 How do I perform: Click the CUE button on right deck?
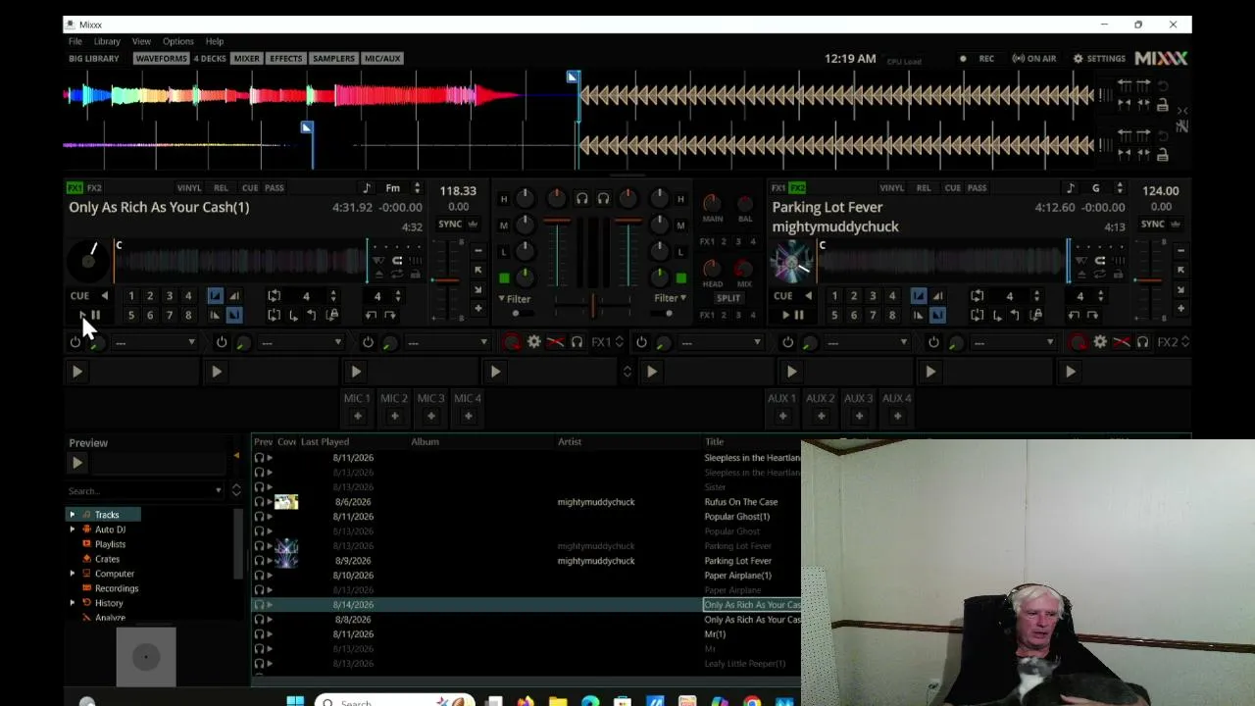click(782, 295)
